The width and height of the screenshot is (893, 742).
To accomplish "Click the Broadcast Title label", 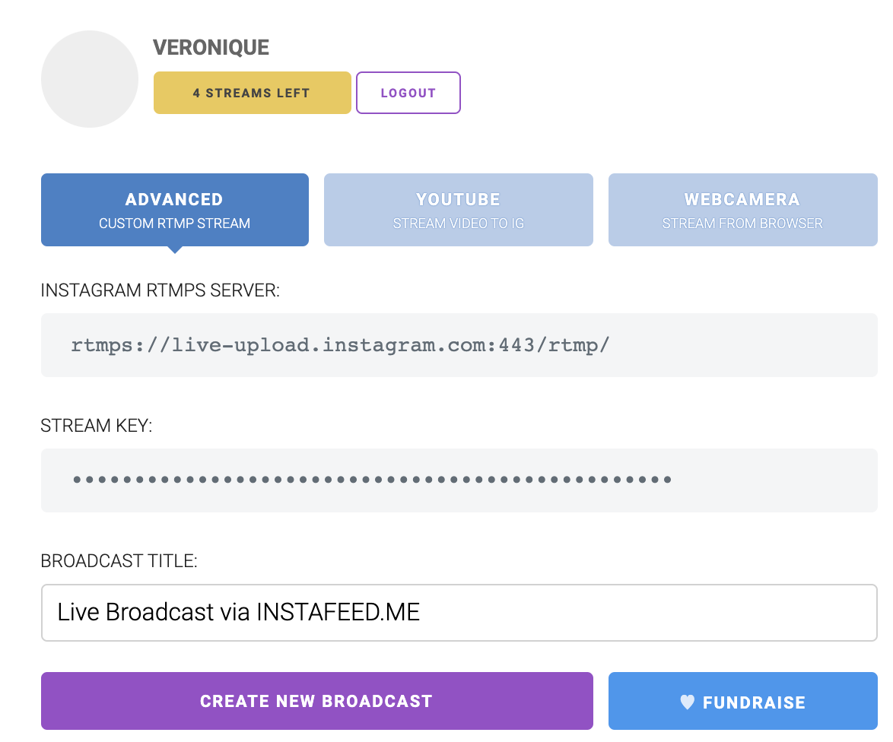I will (119, 561).
